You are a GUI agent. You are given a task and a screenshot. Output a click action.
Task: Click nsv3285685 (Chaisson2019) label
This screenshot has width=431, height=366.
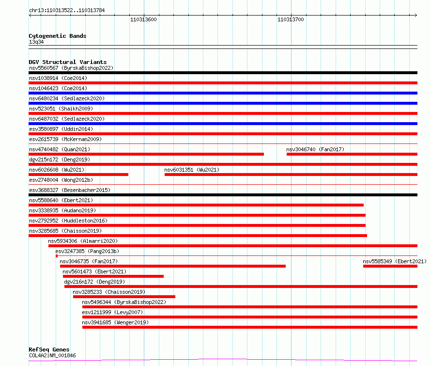click(x=65, y=231)
